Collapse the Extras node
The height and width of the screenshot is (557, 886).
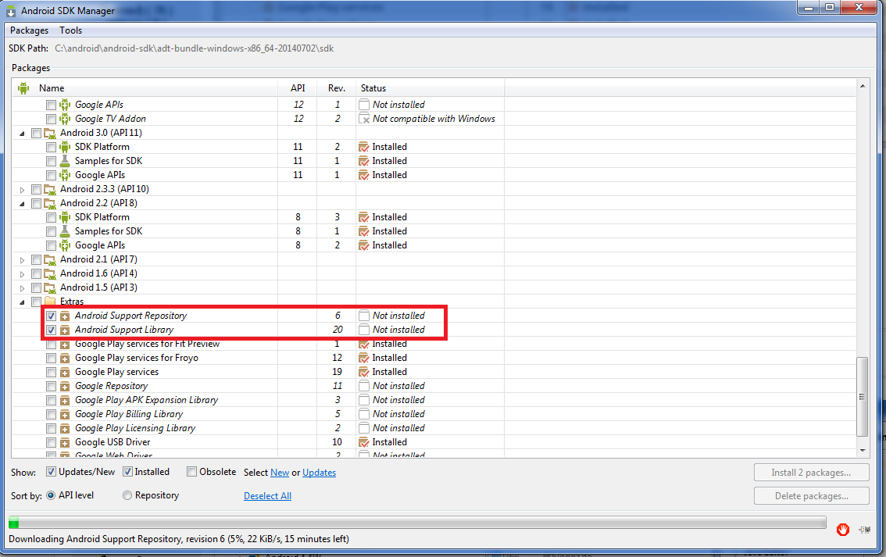tap(22, 302)
